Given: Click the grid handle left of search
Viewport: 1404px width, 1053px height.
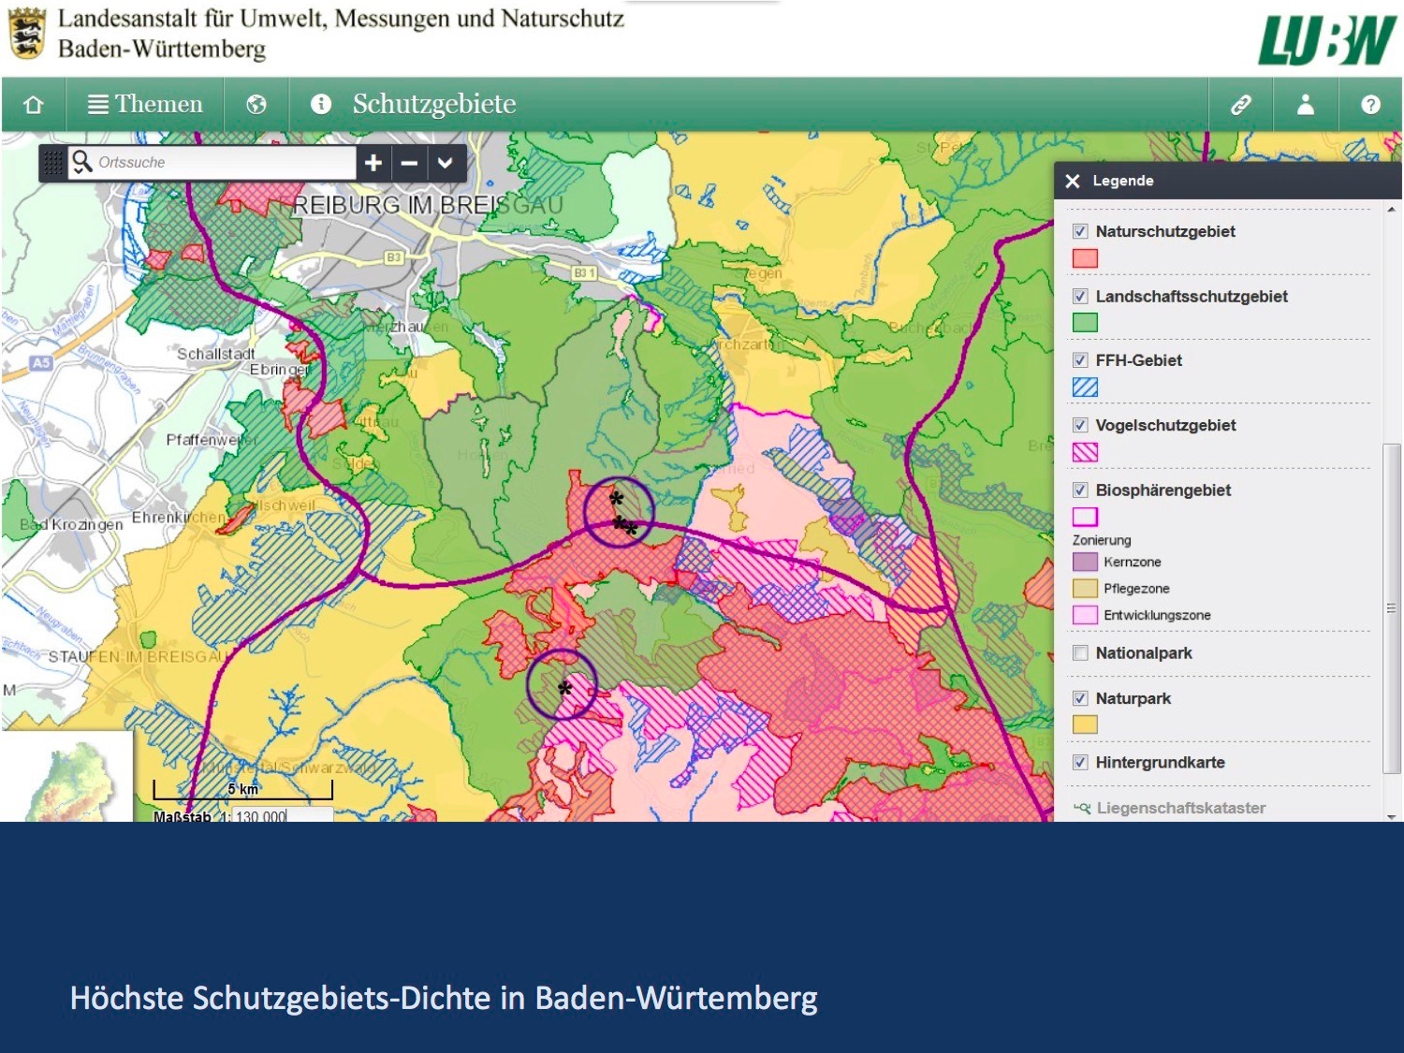Looking at the screenshot, I should point(53,163).
